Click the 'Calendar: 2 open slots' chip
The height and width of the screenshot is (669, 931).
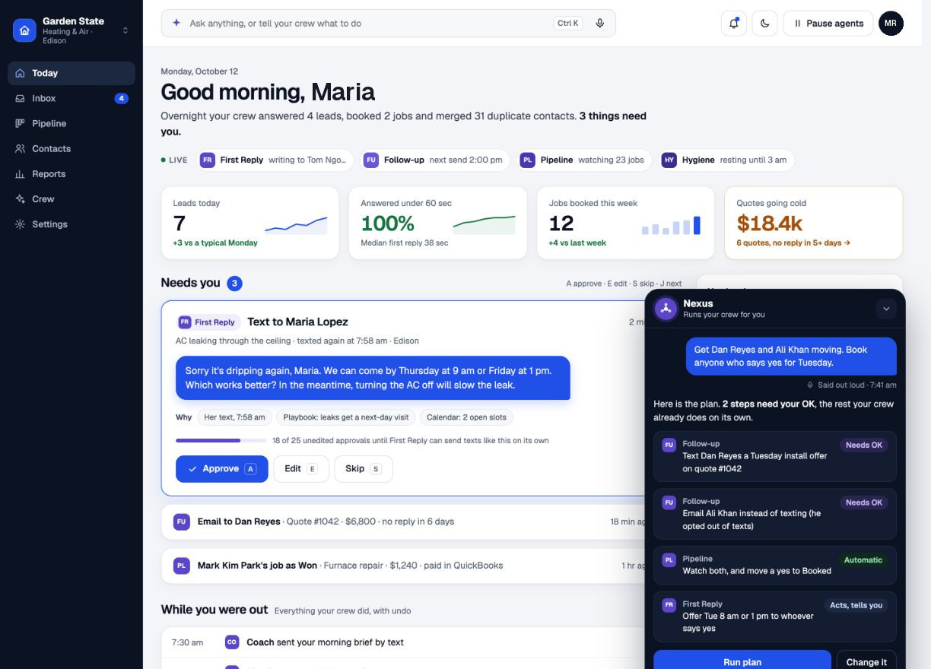(x=466, y=417)
